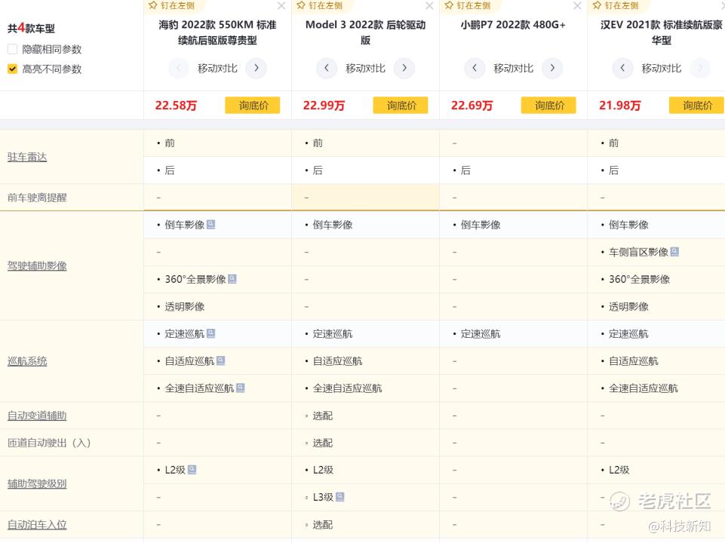Pin the 海豹 2022款 column to the left

(171, 5)
